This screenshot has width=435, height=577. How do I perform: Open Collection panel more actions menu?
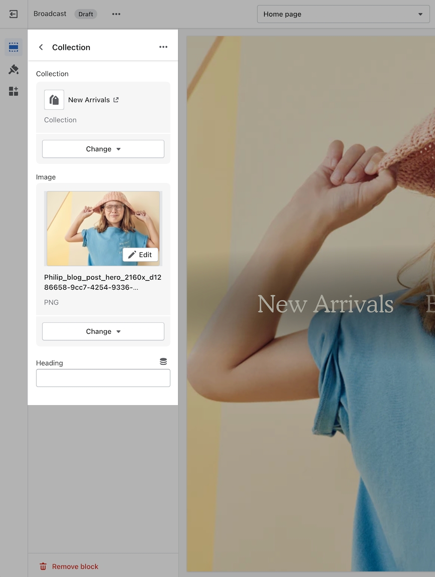coord(163,47)
